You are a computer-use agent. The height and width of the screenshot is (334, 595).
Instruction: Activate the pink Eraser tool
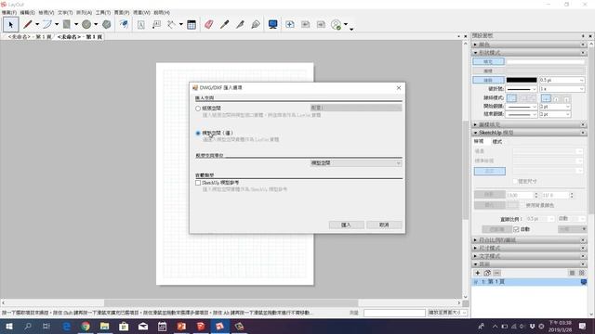[208, 25]
